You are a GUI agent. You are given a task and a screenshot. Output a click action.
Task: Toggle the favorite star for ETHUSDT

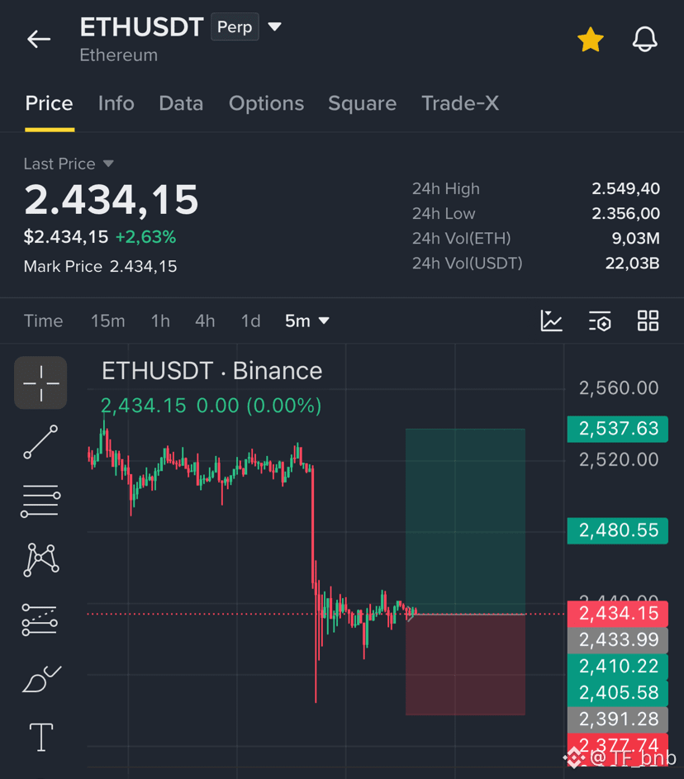tap(590, 40)
